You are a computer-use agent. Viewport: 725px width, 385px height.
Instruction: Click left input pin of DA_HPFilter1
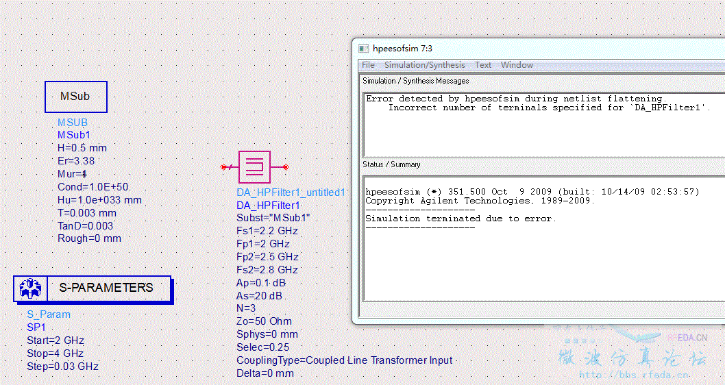pyautogui.click(x=224, y=167)
